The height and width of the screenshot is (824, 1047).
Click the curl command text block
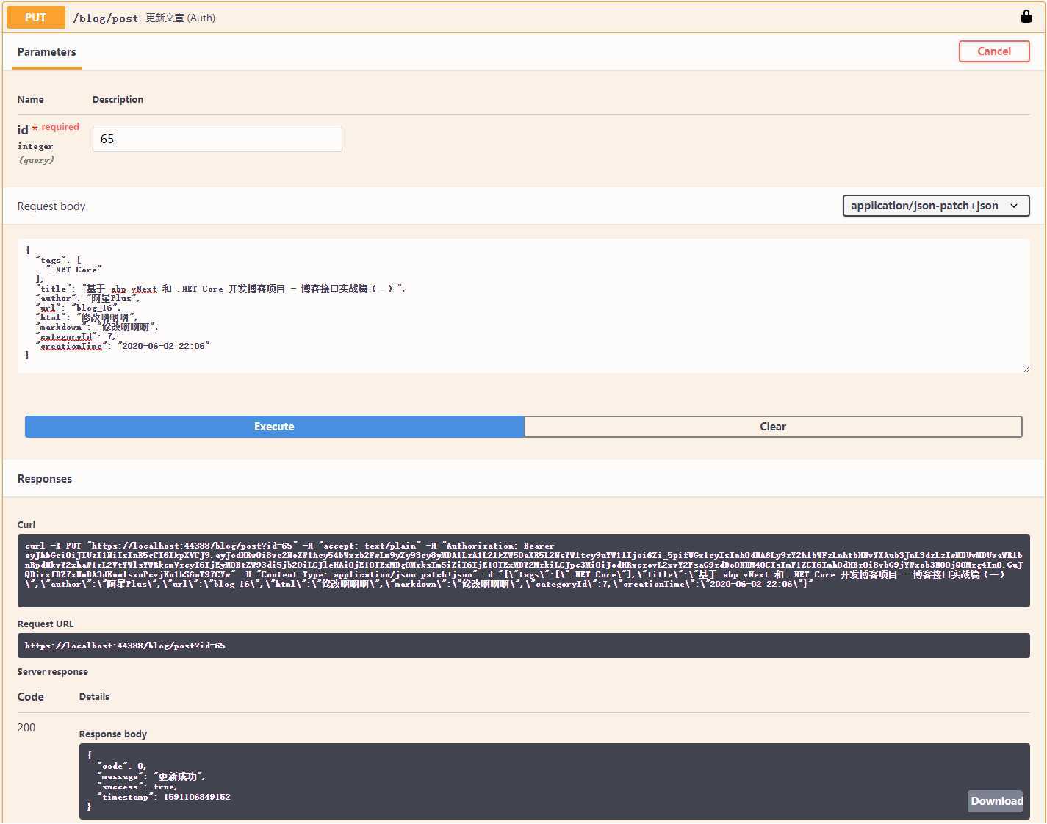click(x=523, y=571)
